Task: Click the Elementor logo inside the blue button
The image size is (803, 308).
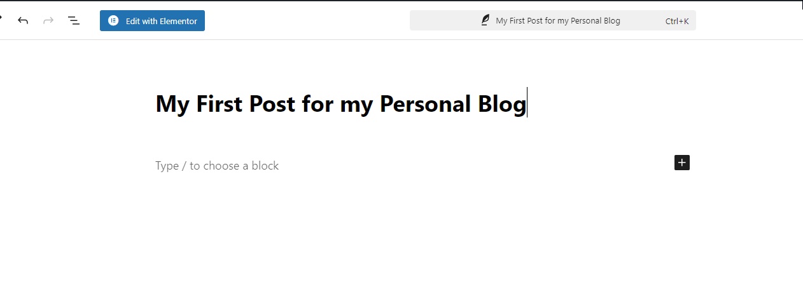Action: pos(113,21)
